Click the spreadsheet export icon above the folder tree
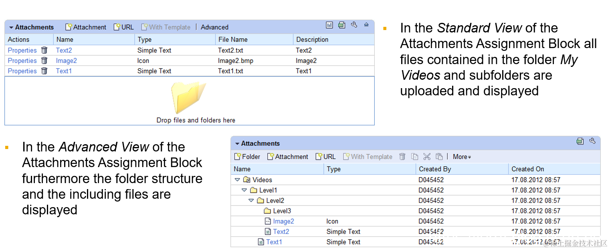Screen dimensions: 610x250 [580, 141]
